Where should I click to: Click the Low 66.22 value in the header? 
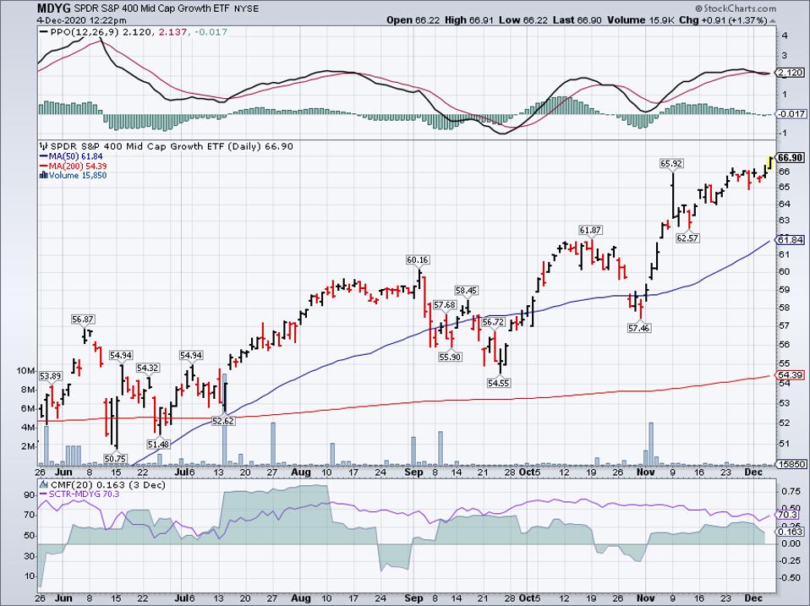(524, 20)
